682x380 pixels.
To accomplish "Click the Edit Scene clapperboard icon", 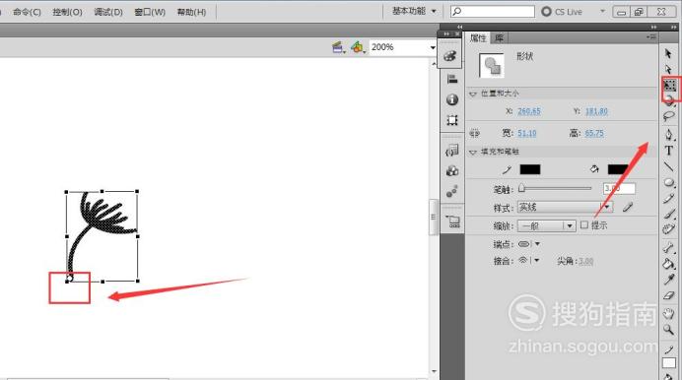I will [338, 47].
